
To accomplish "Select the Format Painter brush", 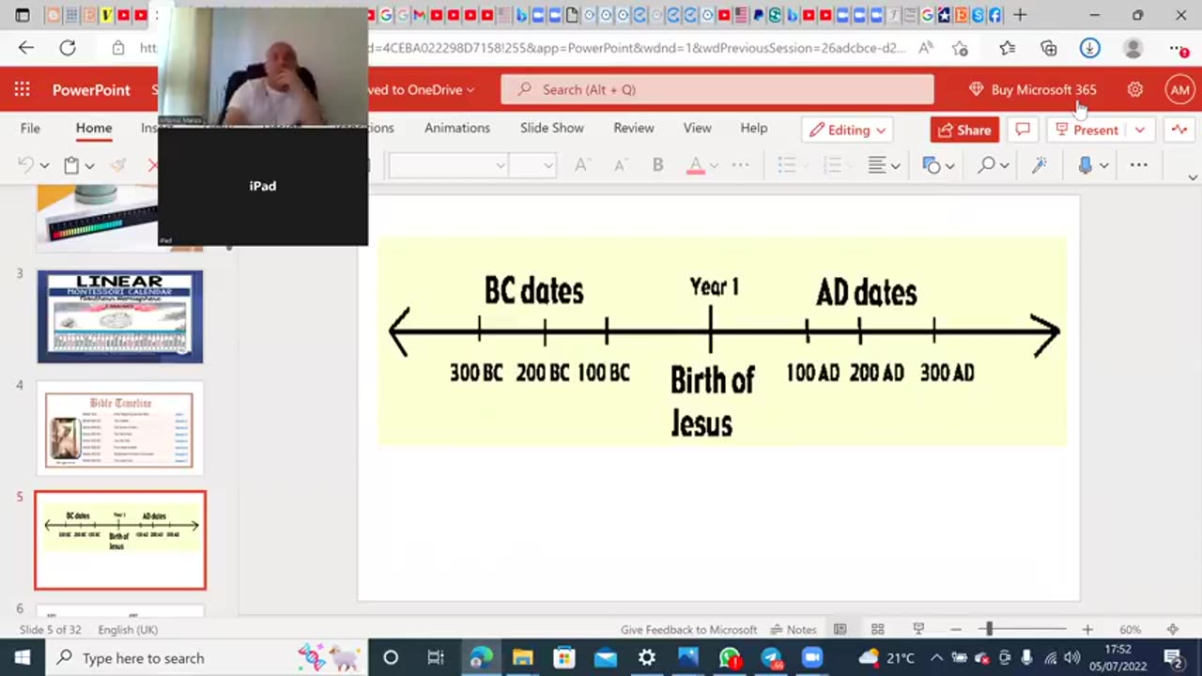I will coord(117,165).
